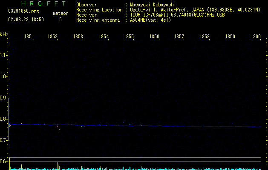
Task: Click the 'meteor' label
Action: [61, 13]
